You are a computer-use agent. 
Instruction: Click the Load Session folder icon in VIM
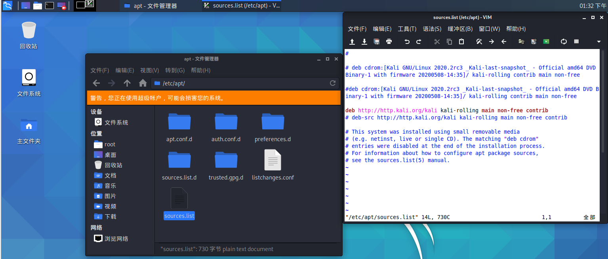522,42
